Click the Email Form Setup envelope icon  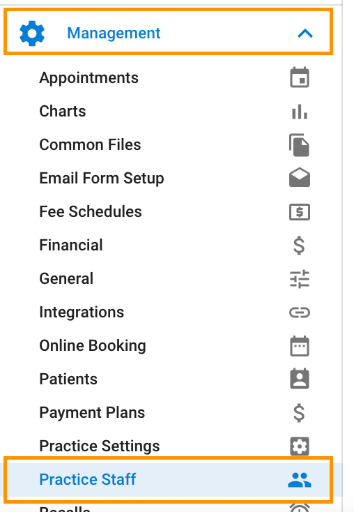300,177
